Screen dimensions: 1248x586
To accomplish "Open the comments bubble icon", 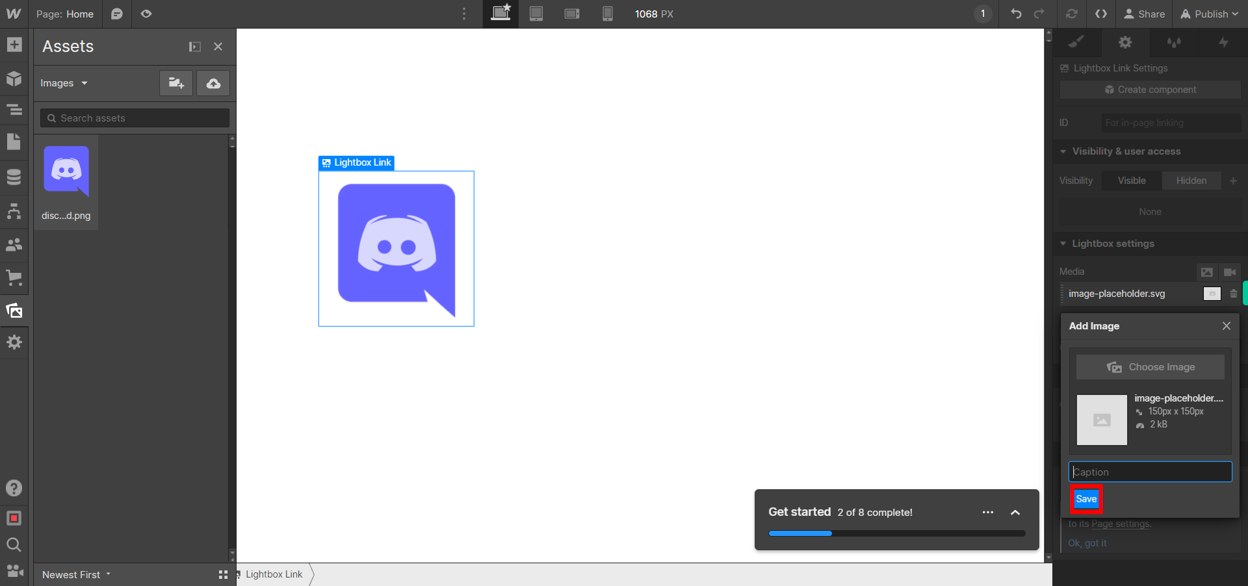I will click(x=117, y=14).
